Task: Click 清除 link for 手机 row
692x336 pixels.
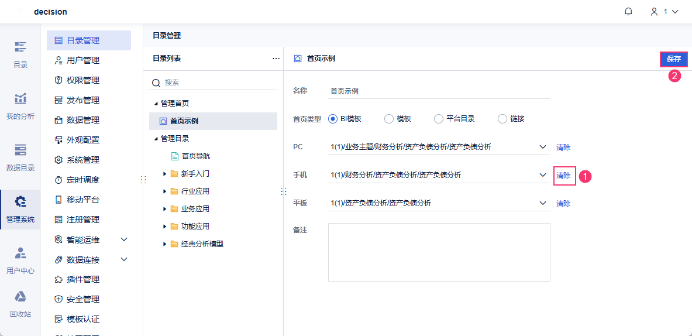Action: click(x=563, y=175)
